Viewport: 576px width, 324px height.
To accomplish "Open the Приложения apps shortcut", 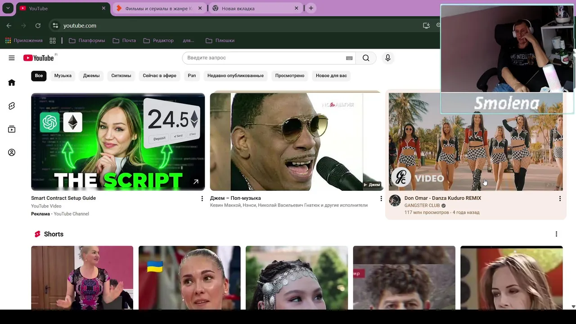I will pos(24,40).
